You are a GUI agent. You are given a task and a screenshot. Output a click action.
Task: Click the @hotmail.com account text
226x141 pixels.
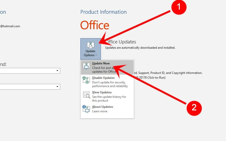[10, 26]
